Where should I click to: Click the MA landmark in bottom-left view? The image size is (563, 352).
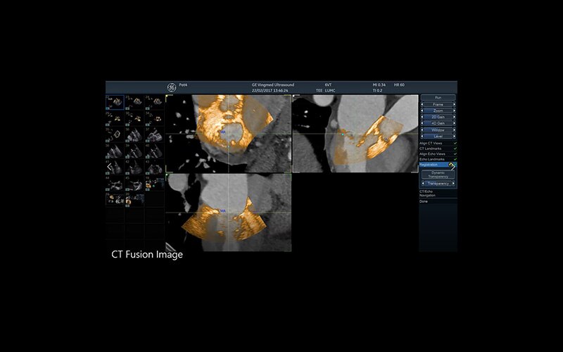(x=223, y=210)
